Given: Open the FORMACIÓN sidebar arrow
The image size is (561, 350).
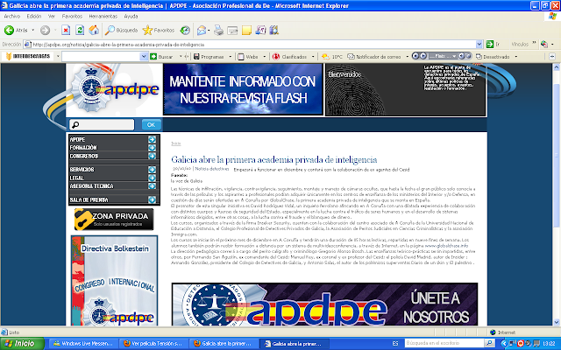Looking at the screenshot, I should (152, 148).
